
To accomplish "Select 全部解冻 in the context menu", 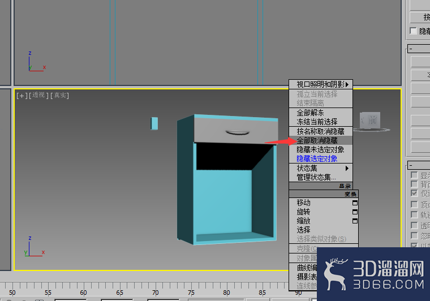I will click(x=321, y=113).
